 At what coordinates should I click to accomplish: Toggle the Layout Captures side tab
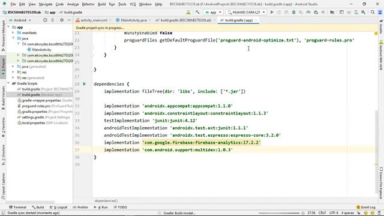tap(3, 185)
